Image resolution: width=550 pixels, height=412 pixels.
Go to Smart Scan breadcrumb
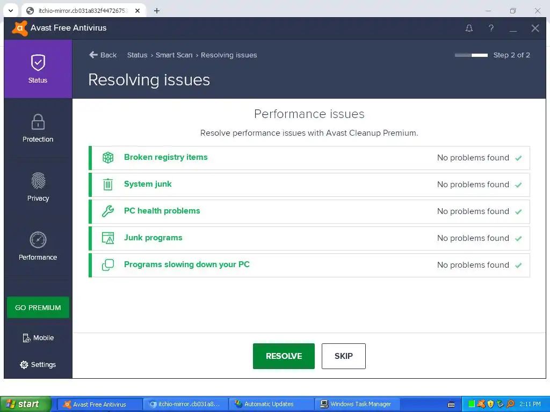[174, 55]
